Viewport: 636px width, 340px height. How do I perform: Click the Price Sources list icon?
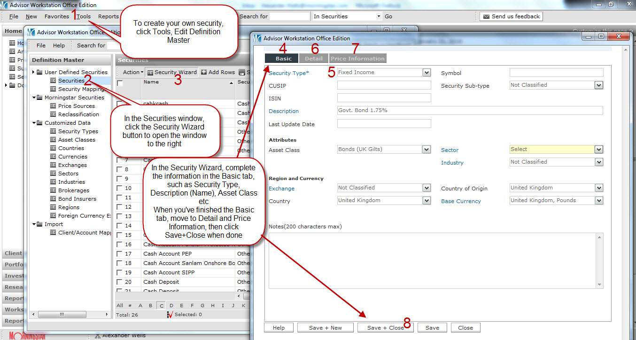[x=53, y=106]
